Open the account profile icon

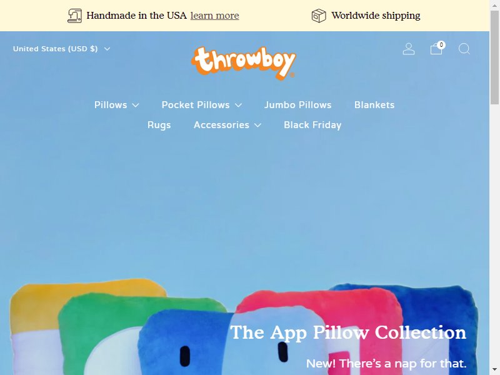click(x=409, y=49)
